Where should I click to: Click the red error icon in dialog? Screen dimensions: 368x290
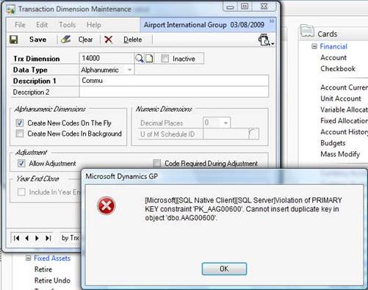[106, 206]
